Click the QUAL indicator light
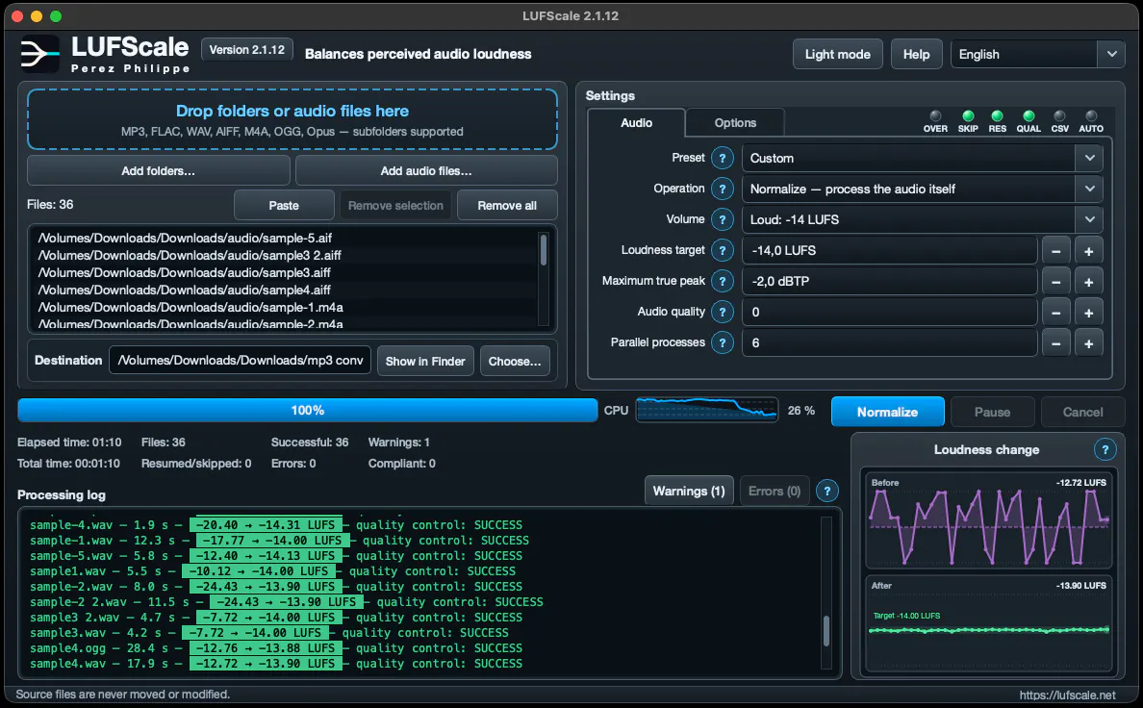Viewport: 1143px width, 708px height. coord(1029,116)
